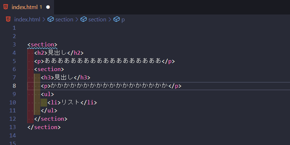Click the かかかか paragraph text on line 8
The width and height of the screenshot is (290, 145).
pyautogui.click(x=109, y=86)
